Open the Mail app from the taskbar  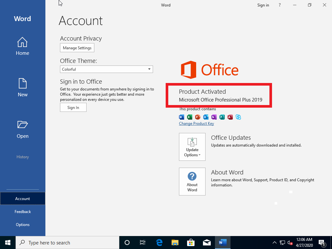pyautogui.click(x=207, y=243)
